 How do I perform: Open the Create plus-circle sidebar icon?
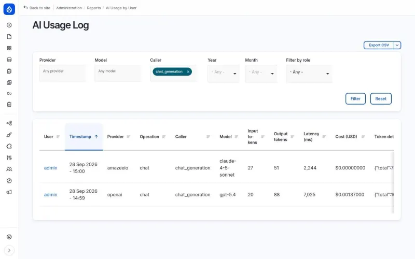pyautogui.click(x=9, y=25)
